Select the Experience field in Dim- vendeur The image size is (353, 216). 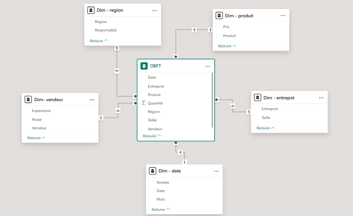pyautogui.click(x=41, y=111)
